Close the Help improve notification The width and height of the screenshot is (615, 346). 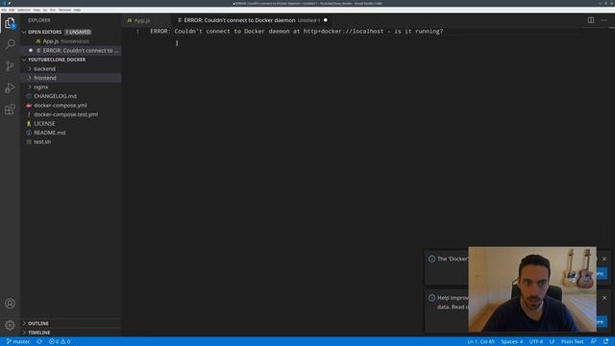coord(604,298)
